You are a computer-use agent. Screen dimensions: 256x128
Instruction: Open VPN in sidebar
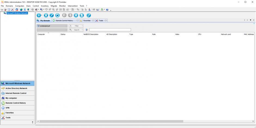pyautogui.click(x=17, y=108)
